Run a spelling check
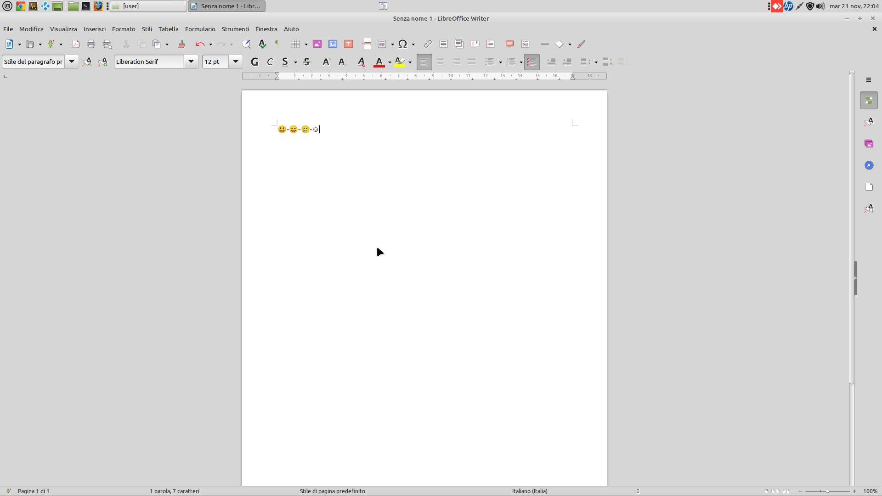Image resolution: width=882 pixels, height=496 pixels. 262,44
